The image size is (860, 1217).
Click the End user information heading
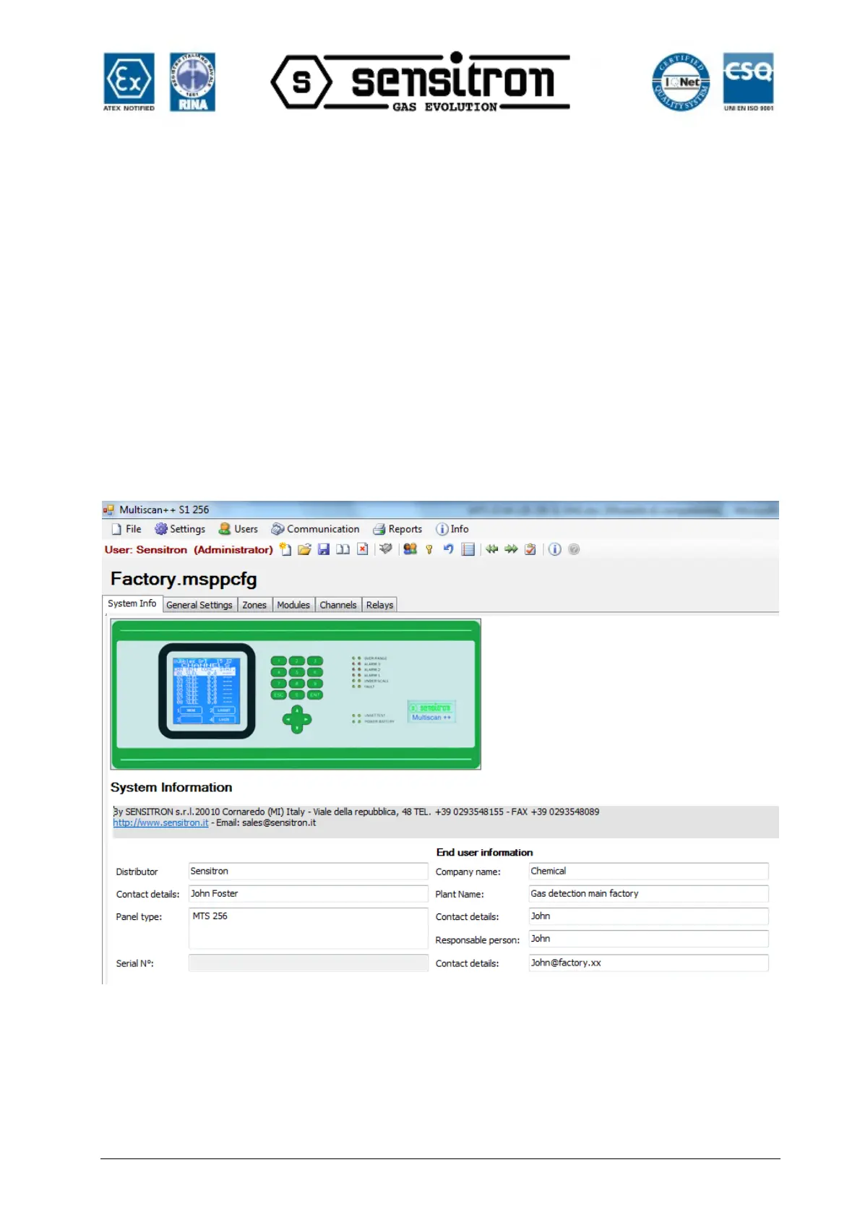point(484,853)
